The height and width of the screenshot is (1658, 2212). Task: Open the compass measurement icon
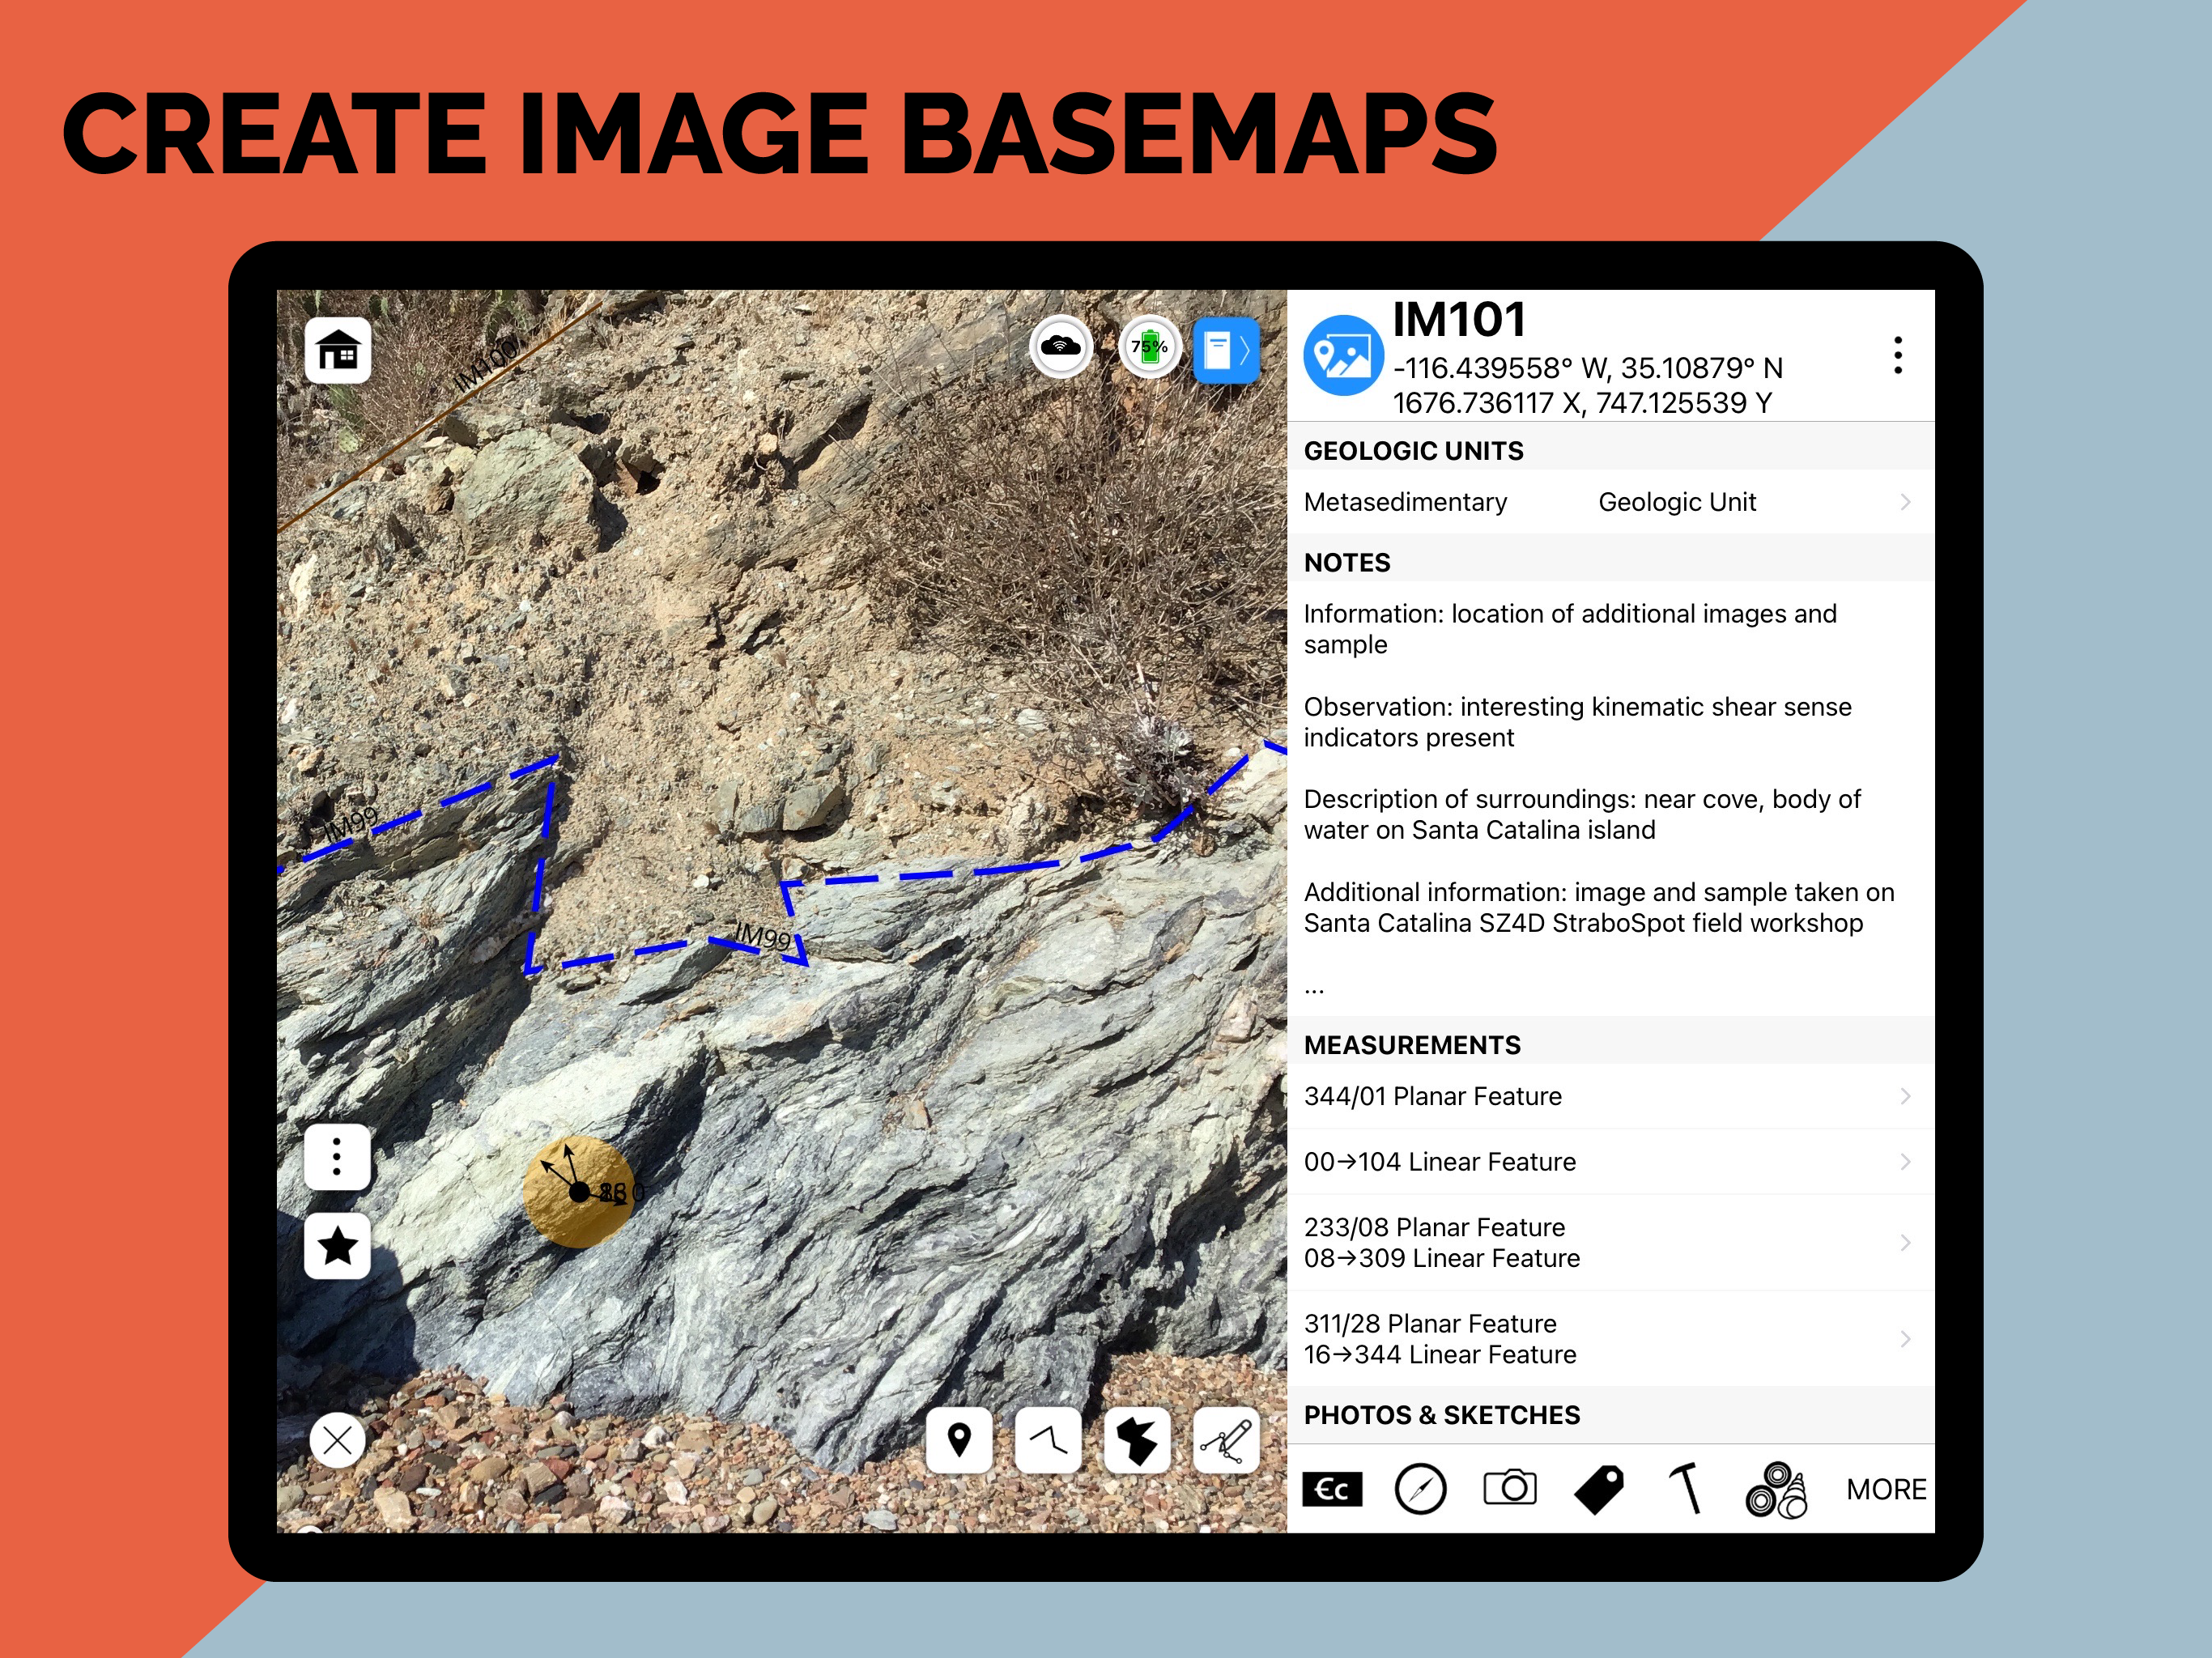[x=1420, y=1489]
